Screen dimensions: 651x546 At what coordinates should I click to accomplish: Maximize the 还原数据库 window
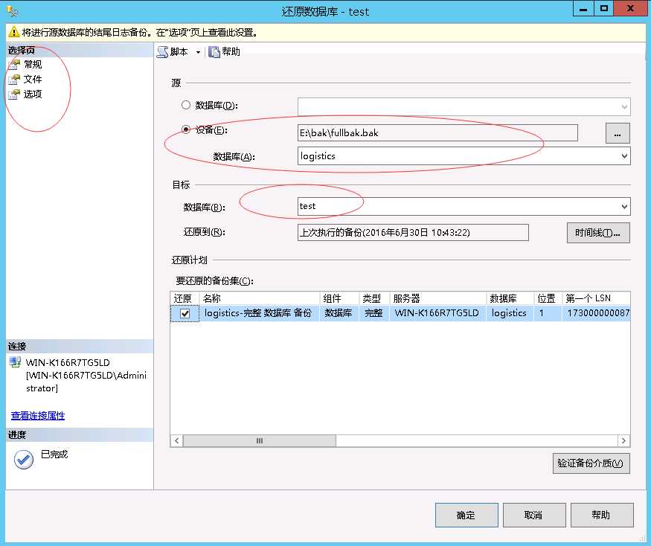(604, 9)
